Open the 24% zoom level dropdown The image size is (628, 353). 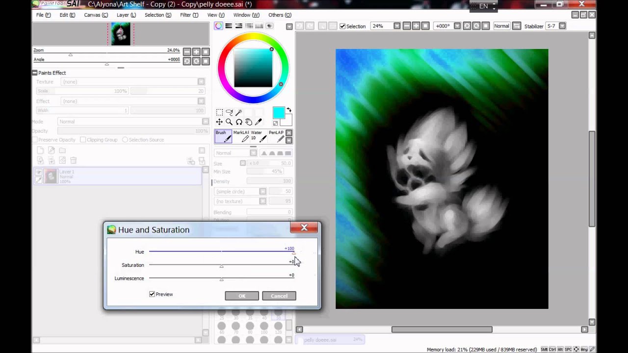tap(396, 26)
